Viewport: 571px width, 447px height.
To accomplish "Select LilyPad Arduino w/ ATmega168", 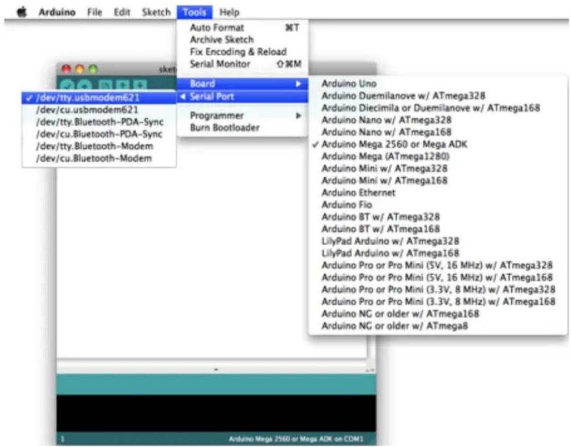I will pos(438,253).
